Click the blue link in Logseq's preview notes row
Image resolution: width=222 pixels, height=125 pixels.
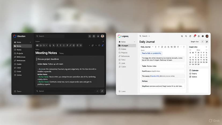(155, 76)
